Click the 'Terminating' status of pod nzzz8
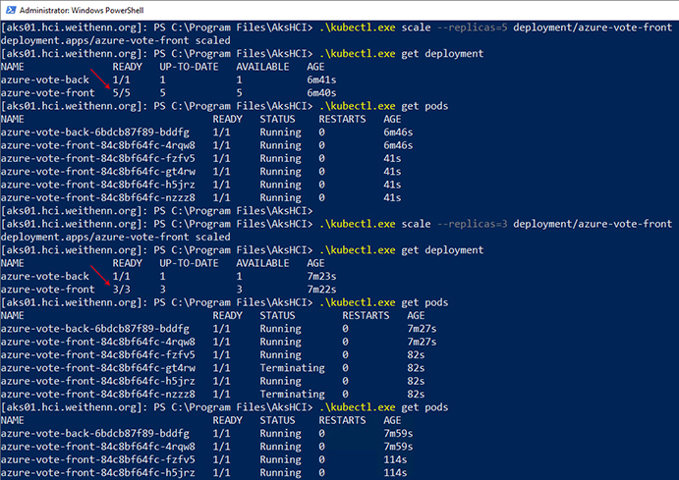Image resolution: width=679 pixels, height=480 pixels. tap(292, 394)
